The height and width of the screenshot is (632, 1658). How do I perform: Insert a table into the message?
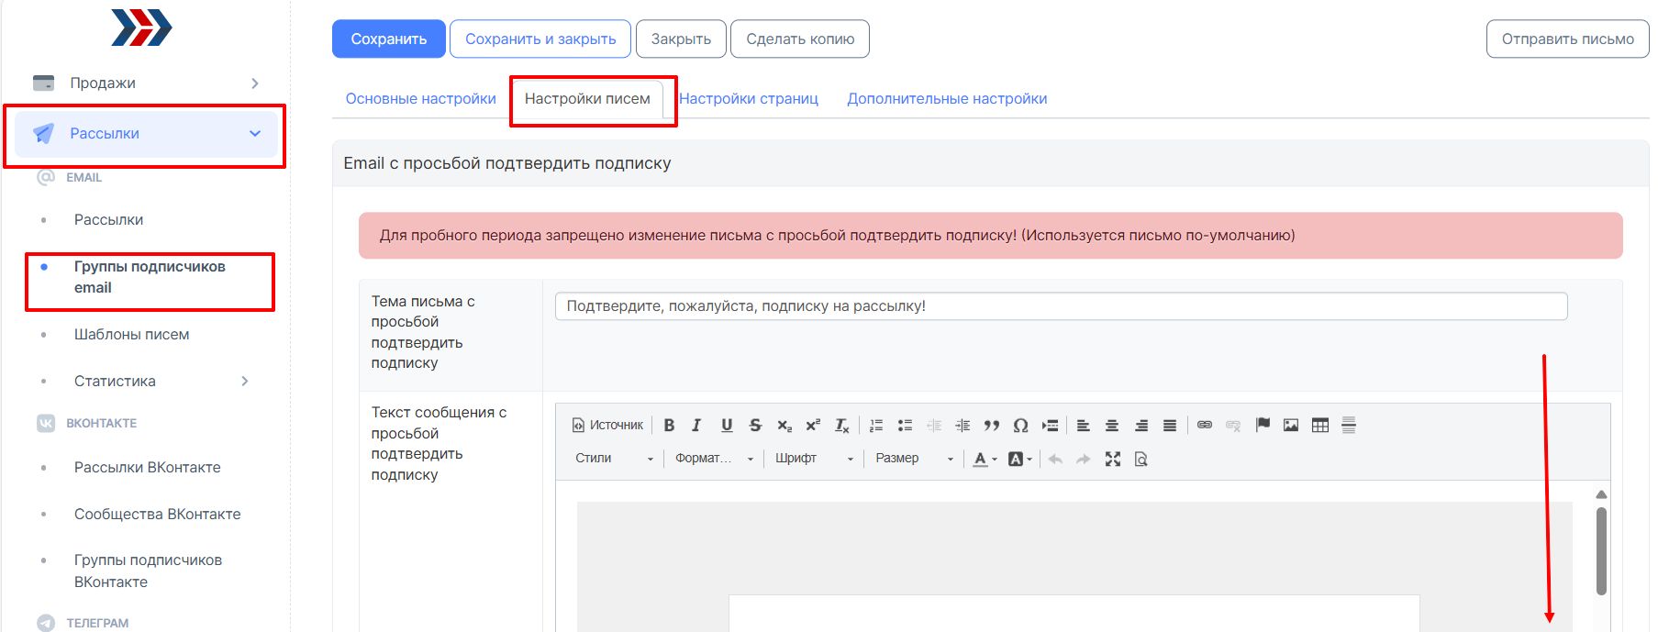coord(1320,425)
